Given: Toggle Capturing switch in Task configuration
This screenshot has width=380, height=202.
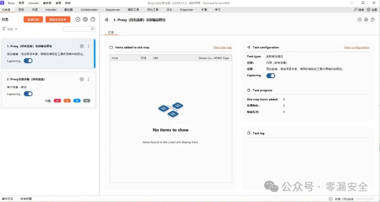Looking at the screenshot, I should (271, 76).
